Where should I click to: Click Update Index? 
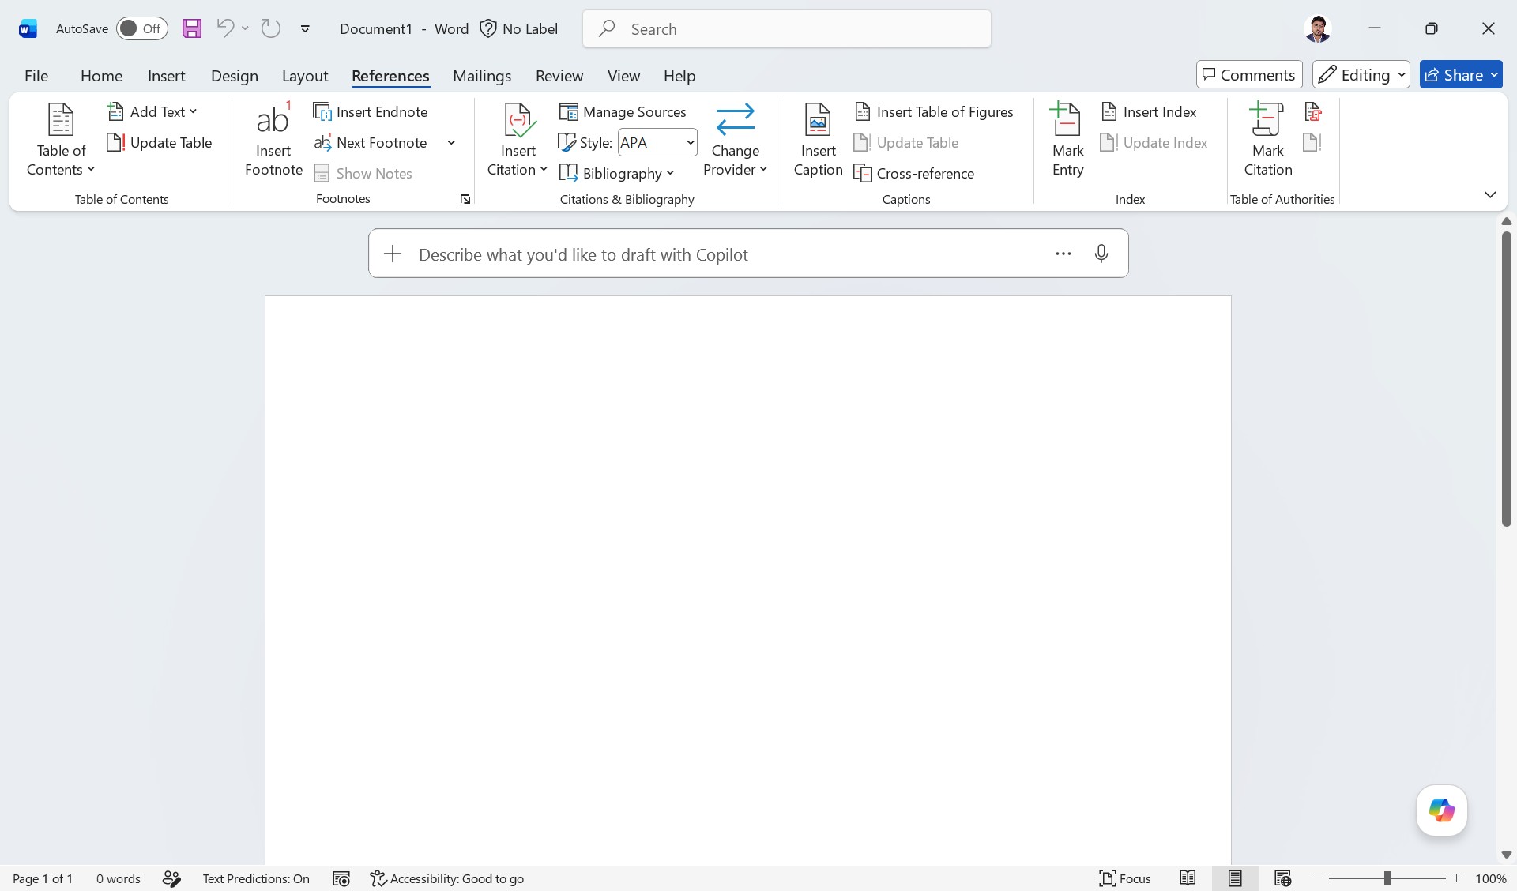coord(1154,142)
